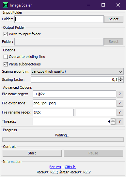The width and height of the screenshot is (126, 177).
Task: Minimize the Image Scaler window
Action: (88, 5)
